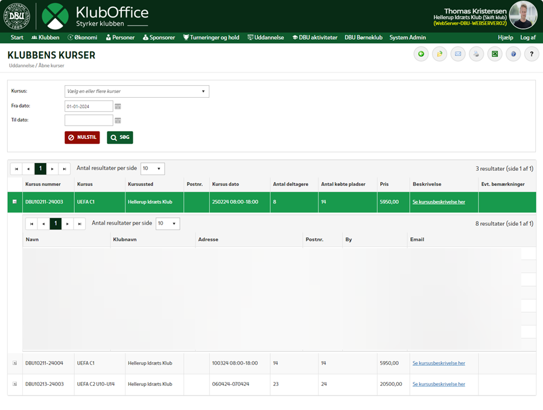Click the black question mark icon
543x410 pixels.
tap(532, 54)
